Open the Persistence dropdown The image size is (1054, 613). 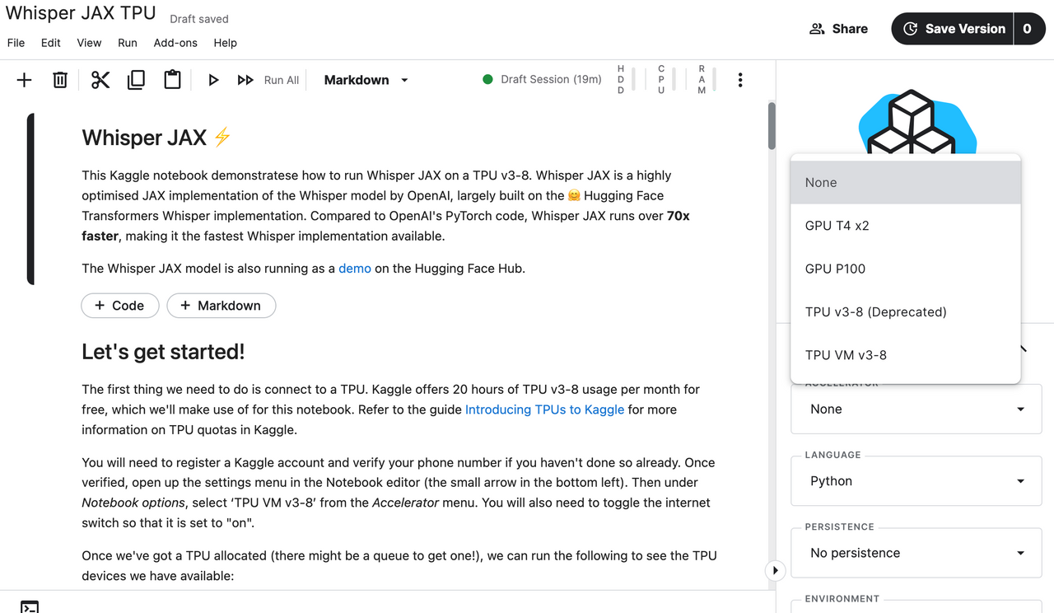(916, 553)
